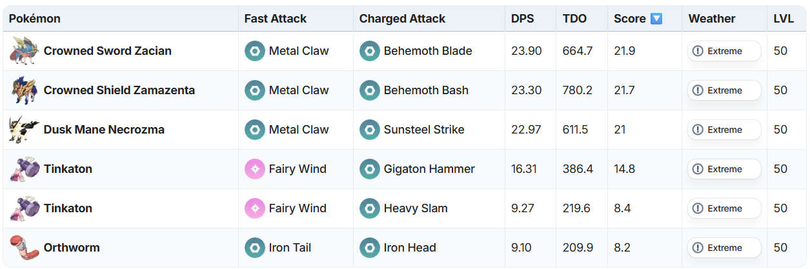This screenshot has height=269, width=810.
Task: Click the Crowned Sword Zacian sprite icon
Action: tap(25, 51)
